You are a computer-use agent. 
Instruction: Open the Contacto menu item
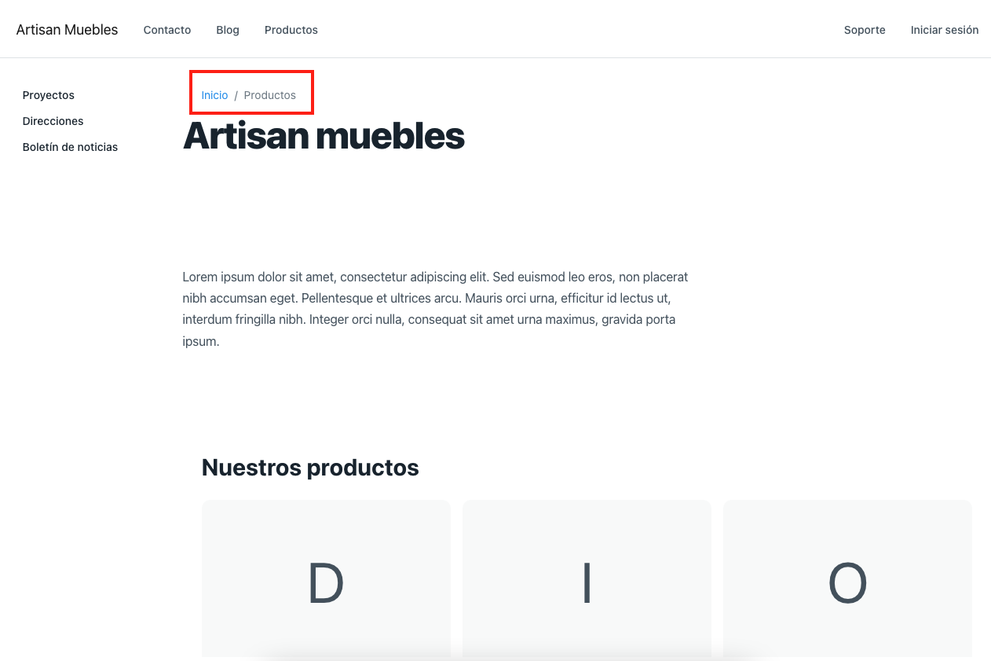coord(166,30)
